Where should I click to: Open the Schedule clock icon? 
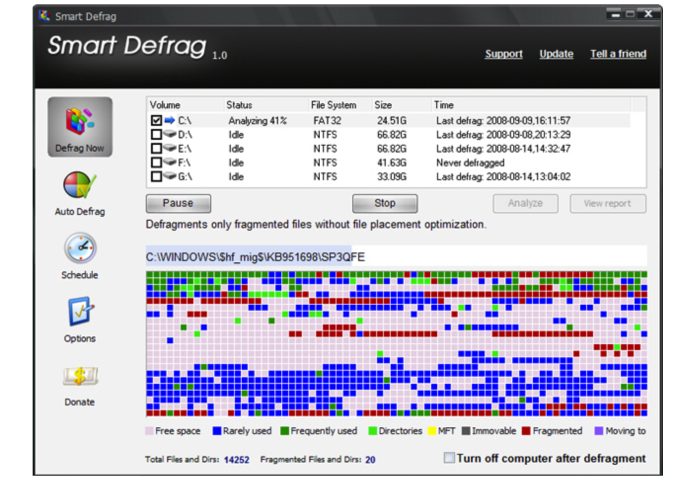click(x=80, y=248)
